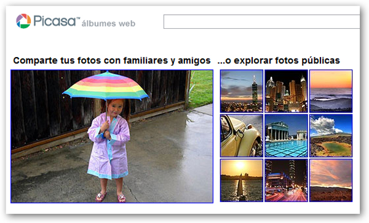This screenshot has height=223, width=369.
Task: Focus the search input field
Action: tap(262, 22)
